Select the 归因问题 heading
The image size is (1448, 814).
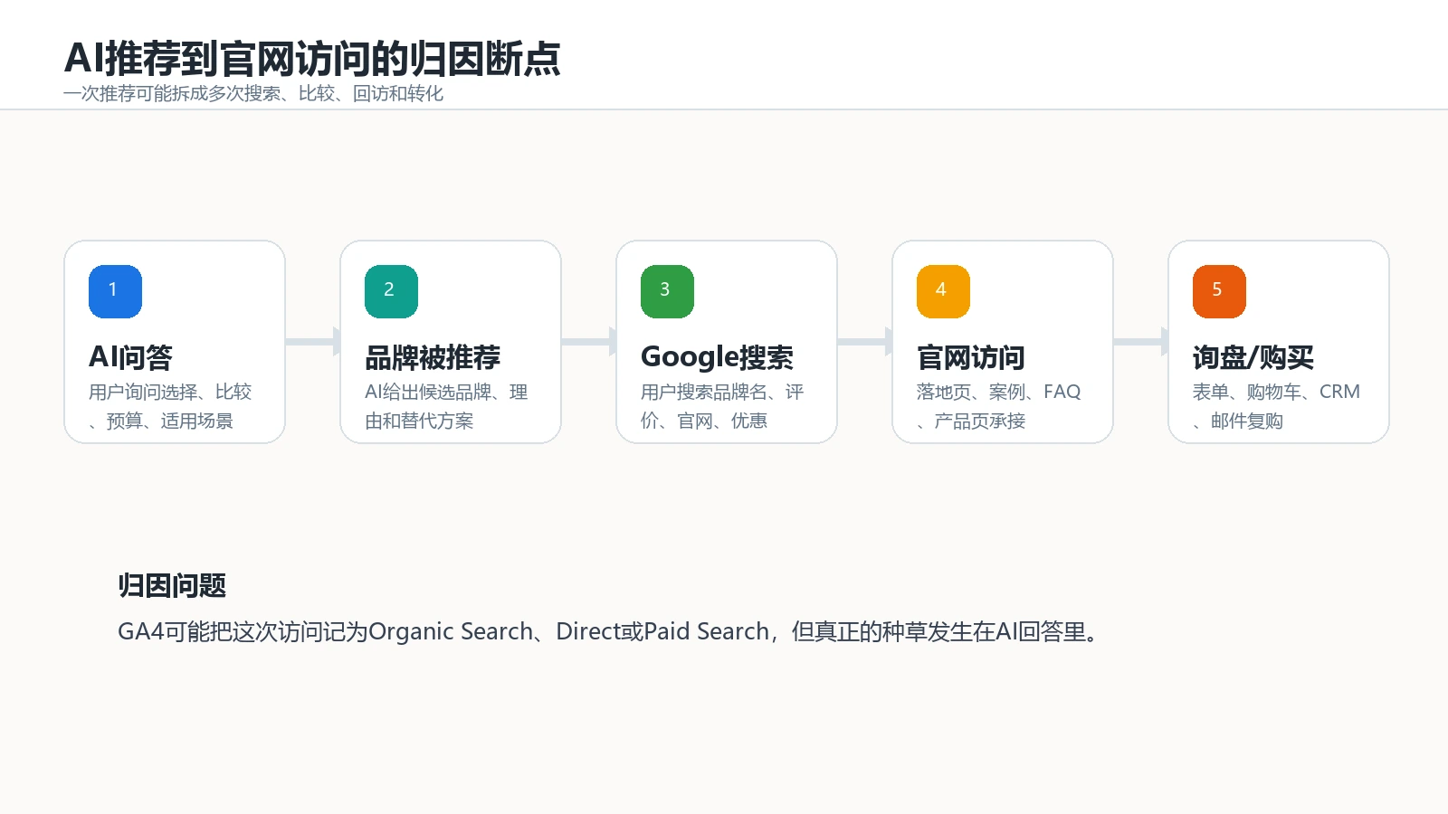coord(172,585)
